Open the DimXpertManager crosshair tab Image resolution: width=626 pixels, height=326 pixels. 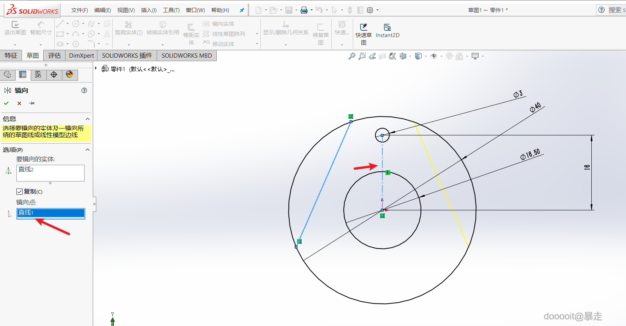tap(54, 74)
